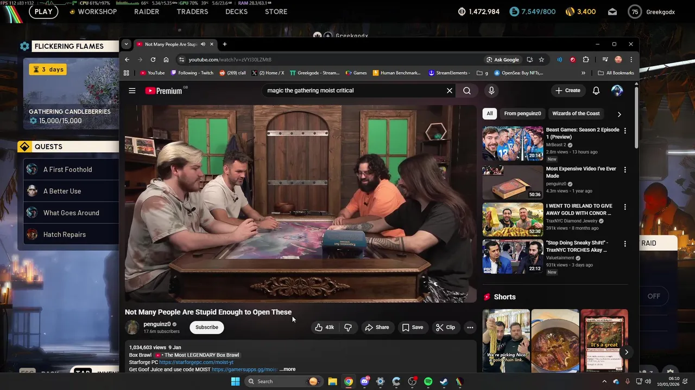The width and height of the screenshot is (695, 390).
Task: Toggle the OFF switch in game
Action: 654,296
